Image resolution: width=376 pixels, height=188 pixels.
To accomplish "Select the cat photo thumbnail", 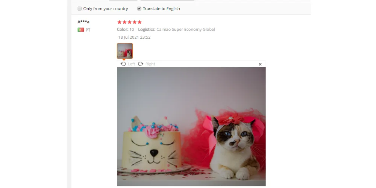I will [x=125, y=51].
